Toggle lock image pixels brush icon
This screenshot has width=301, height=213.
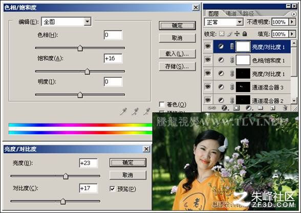tap(229, 34)
